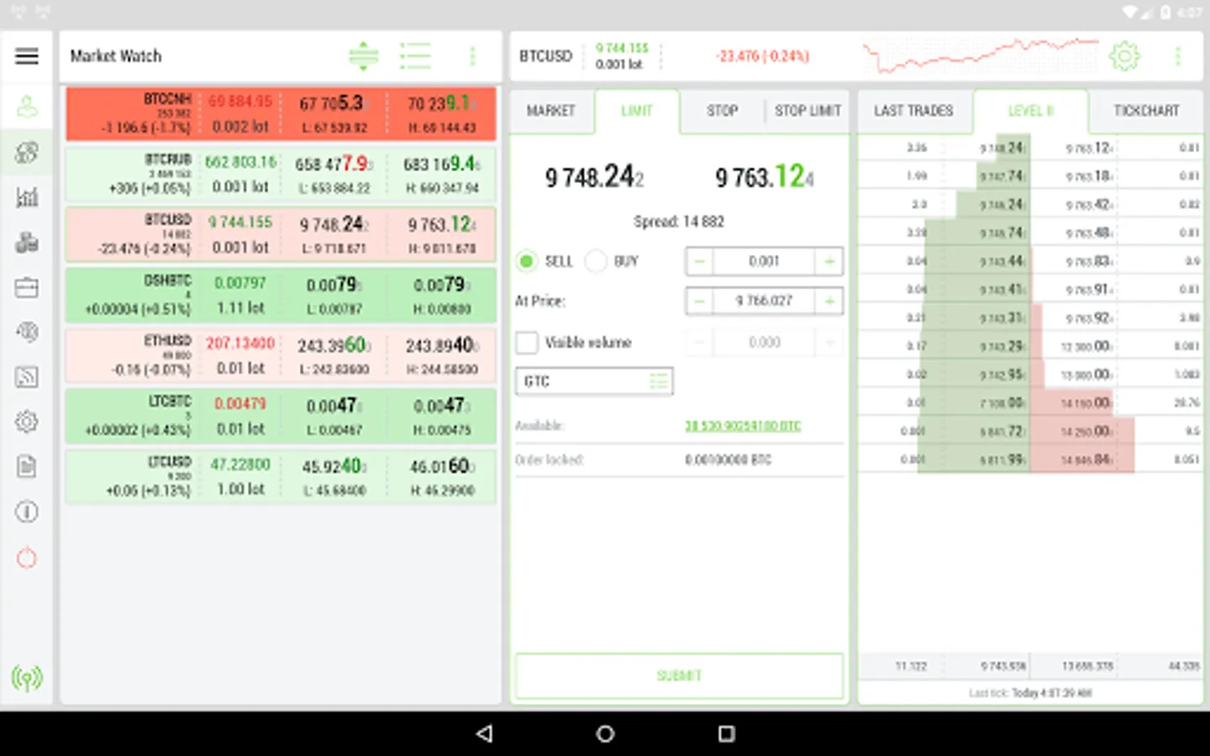Open the hamburger navigation menu
The width and height of the screenshot is (1210, 756).
pos(27,56)
